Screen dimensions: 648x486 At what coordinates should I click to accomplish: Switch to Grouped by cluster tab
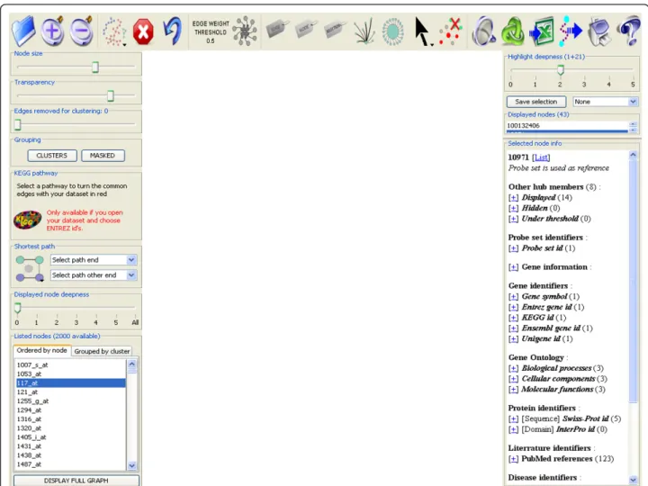pos(102,351)
